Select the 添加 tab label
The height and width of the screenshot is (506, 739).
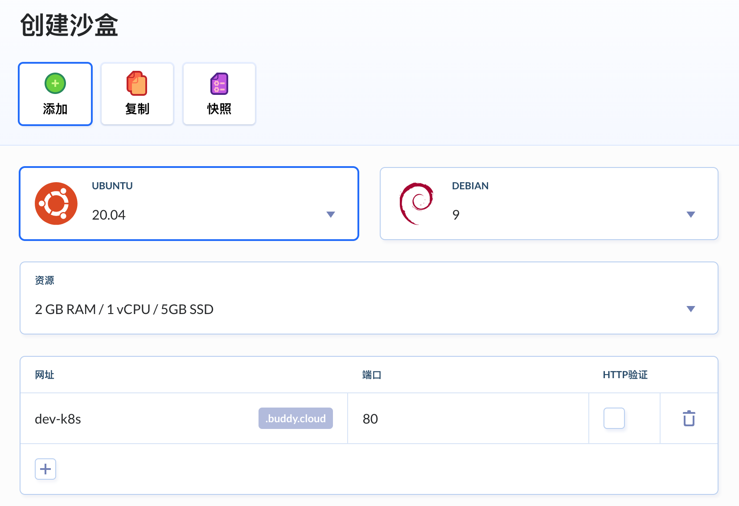click(55, 109)
